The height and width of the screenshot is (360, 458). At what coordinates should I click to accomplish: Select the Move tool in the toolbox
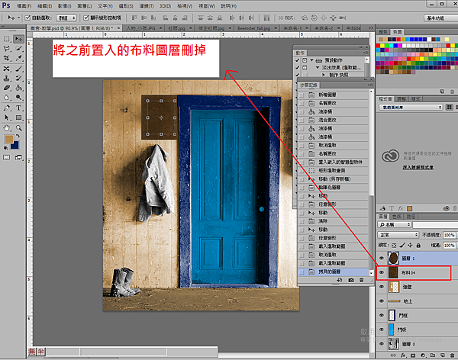(x=18, y=39)
